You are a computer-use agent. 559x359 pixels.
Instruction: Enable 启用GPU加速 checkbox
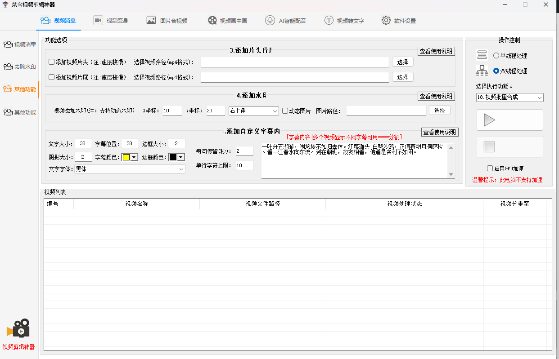(490, 168)
